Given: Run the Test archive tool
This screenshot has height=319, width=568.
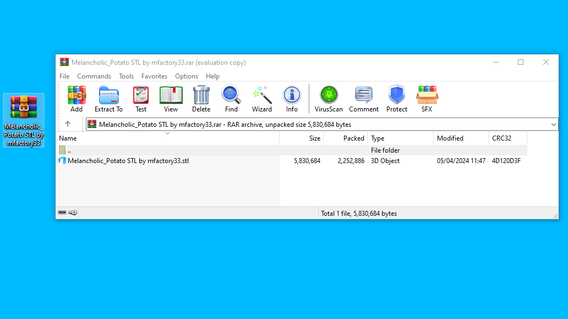Looking at the screenshot, I should tap(141, 99).
